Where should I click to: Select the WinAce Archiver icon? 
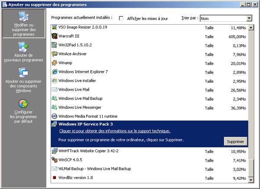(54, 54)
